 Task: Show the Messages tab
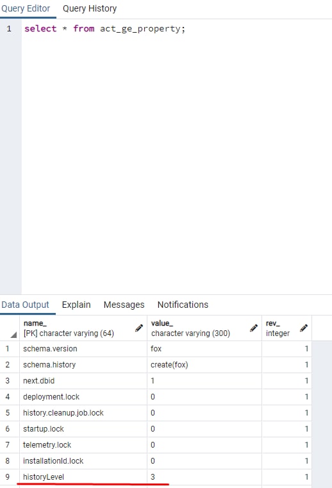124,305
